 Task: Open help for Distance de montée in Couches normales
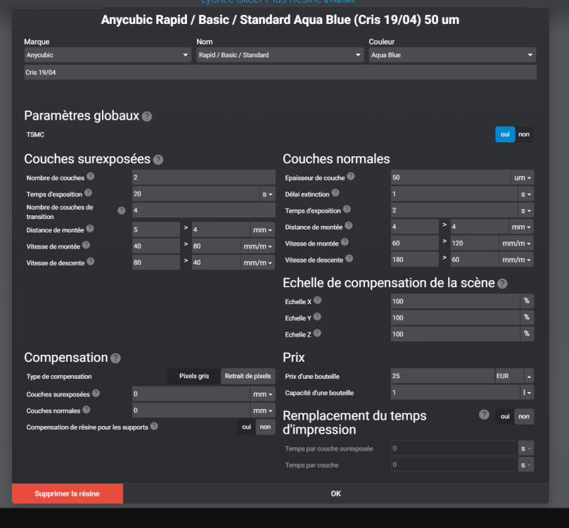[x=348, y=226]
